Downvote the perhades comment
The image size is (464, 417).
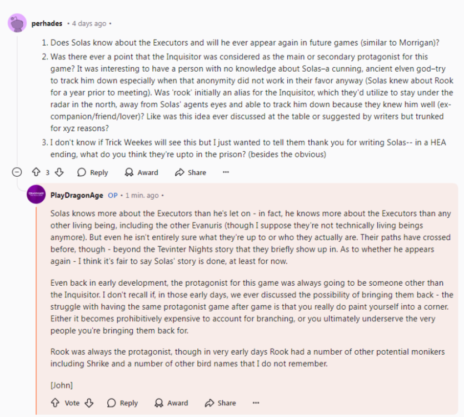coord(59,172)
